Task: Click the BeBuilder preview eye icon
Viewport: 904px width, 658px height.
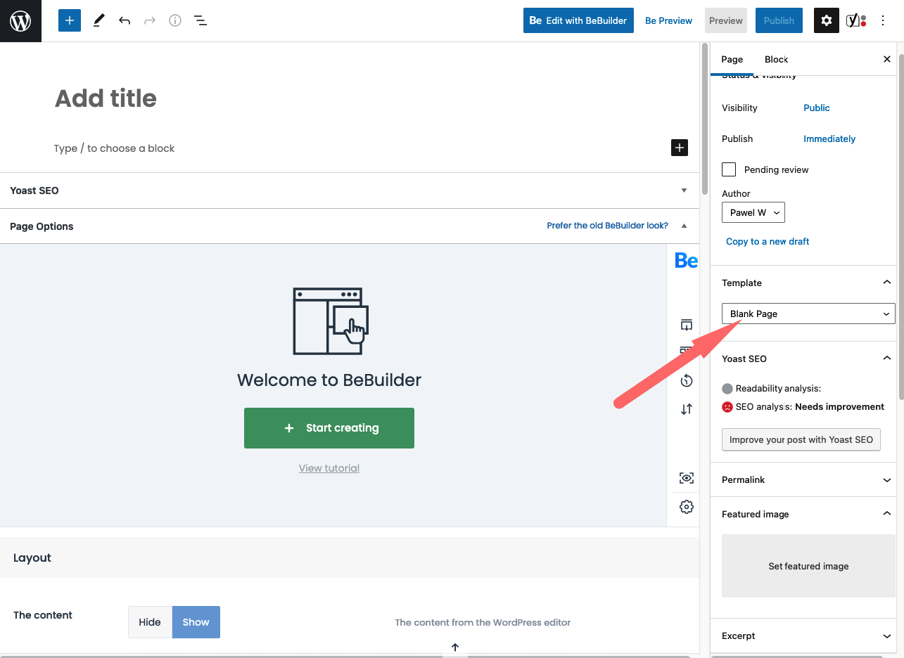Action: pos(687,478)
